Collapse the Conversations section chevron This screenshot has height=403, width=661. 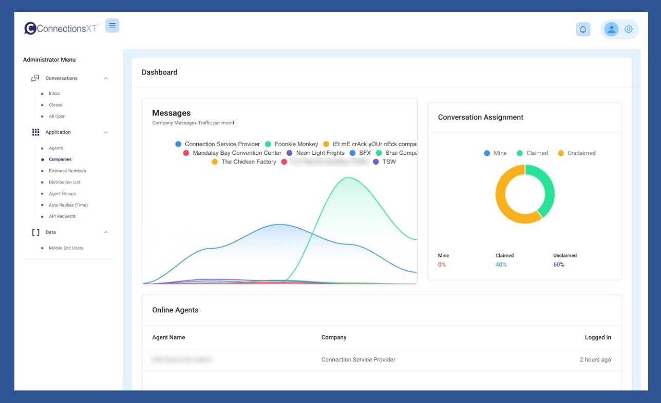[x=106, y=78]
